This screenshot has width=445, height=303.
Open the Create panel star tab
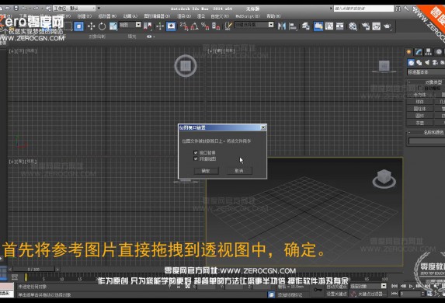408,52
